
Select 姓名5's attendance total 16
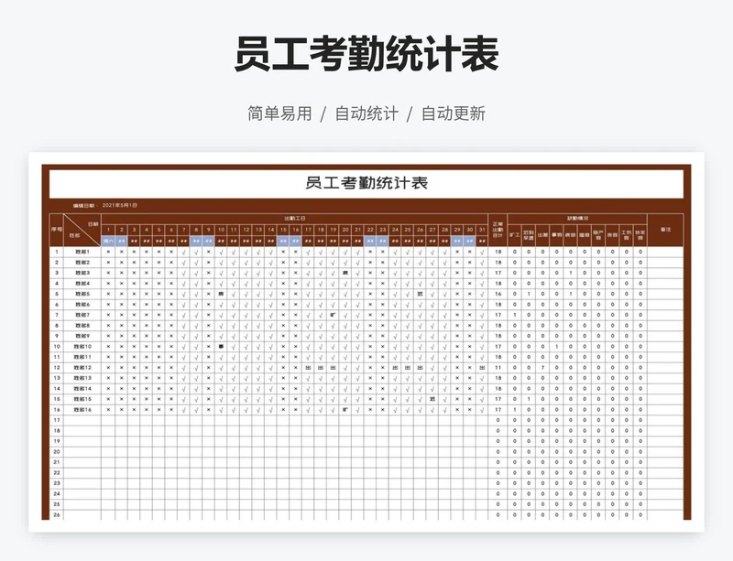(498, 294)
